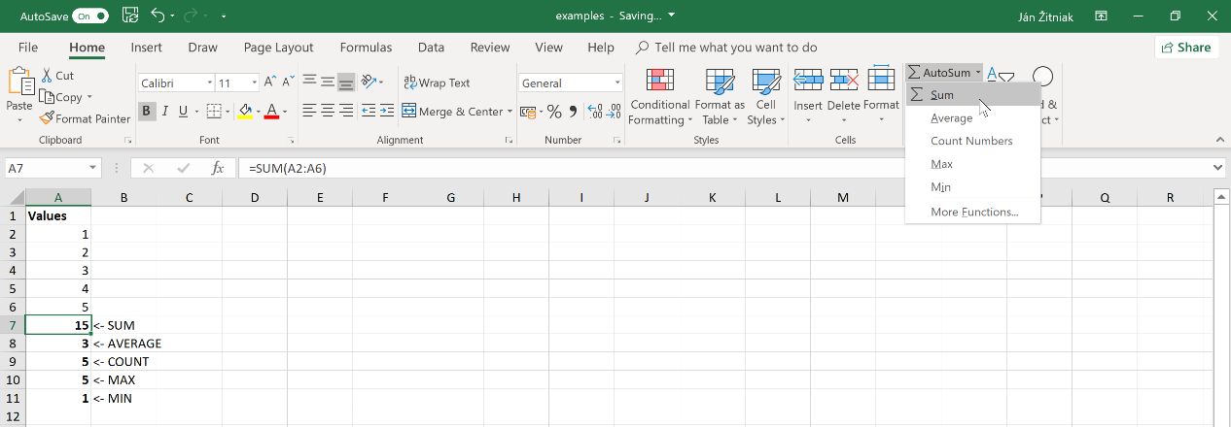1231x427 pixels.
Task: Open the Formulas ribbon tab
Action: (x=366, y=48)
